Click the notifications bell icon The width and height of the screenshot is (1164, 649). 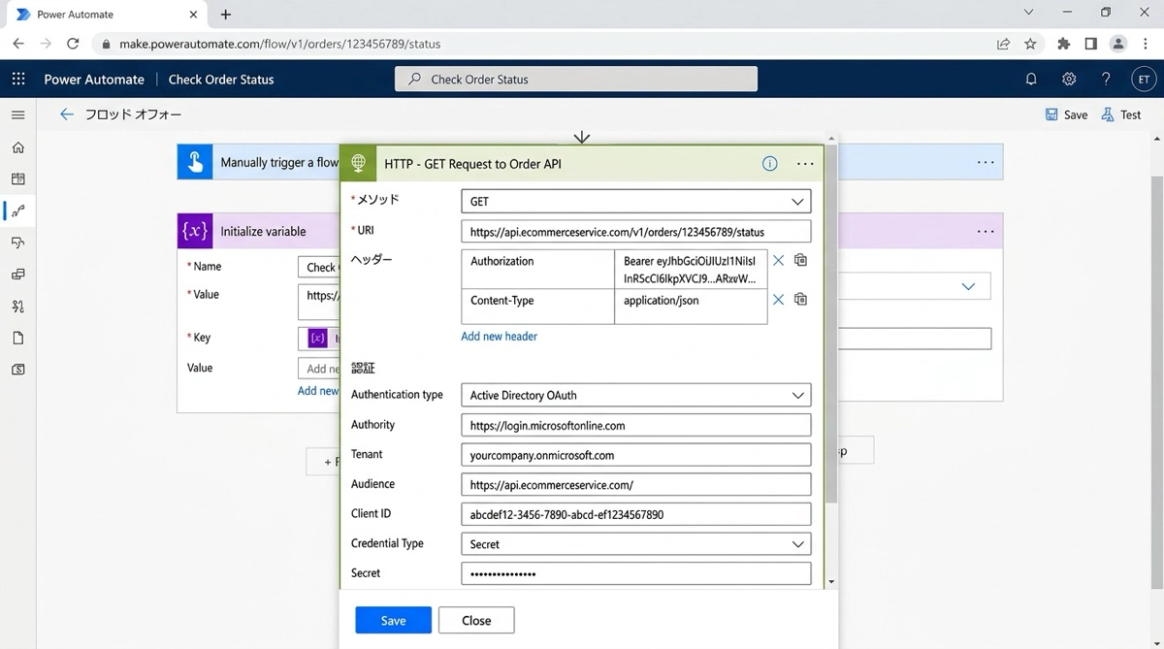pyautogui.click(x=1031, y=80)
